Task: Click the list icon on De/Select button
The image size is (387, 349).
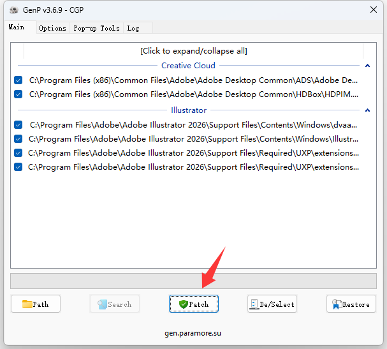Action: 254,304
